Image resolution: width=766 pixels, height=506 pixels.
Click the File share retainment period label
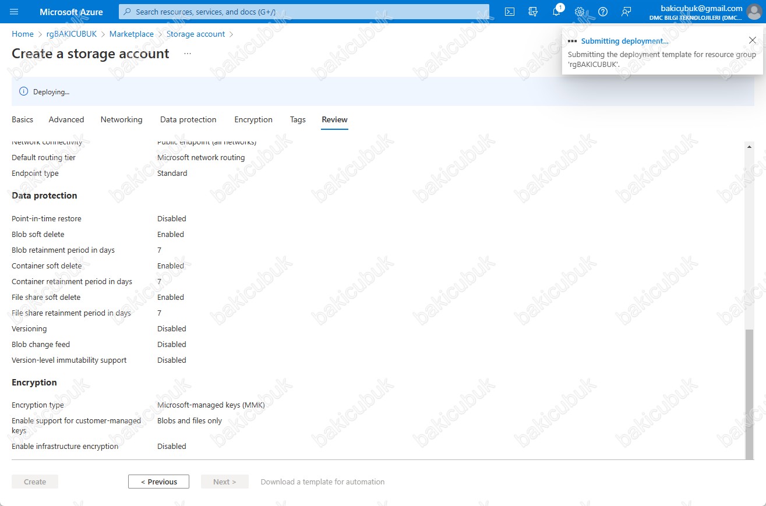point(71,313)
